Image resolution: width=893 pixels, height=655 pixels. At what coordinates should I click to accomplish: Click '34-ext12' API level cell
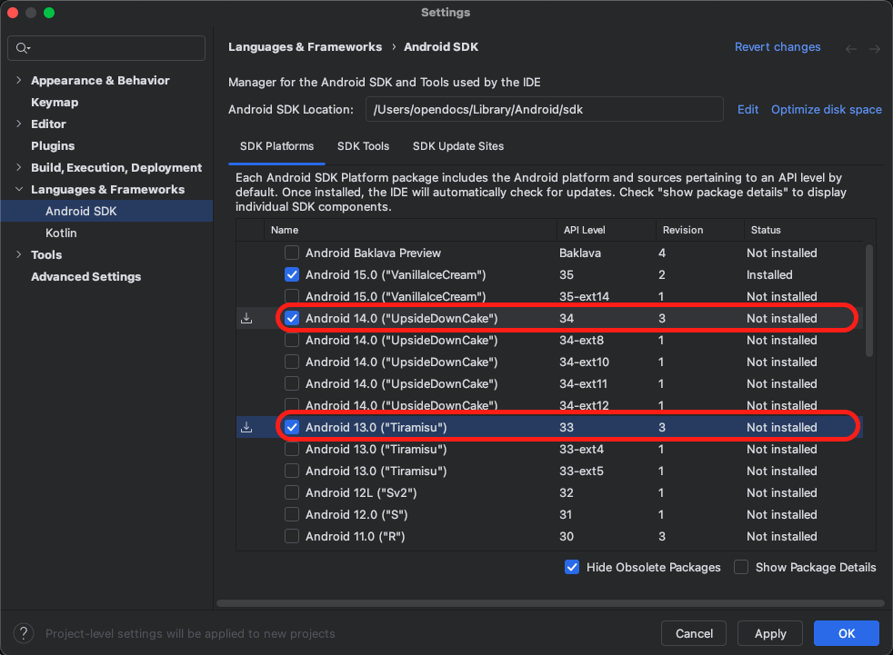tap(584, 405)
